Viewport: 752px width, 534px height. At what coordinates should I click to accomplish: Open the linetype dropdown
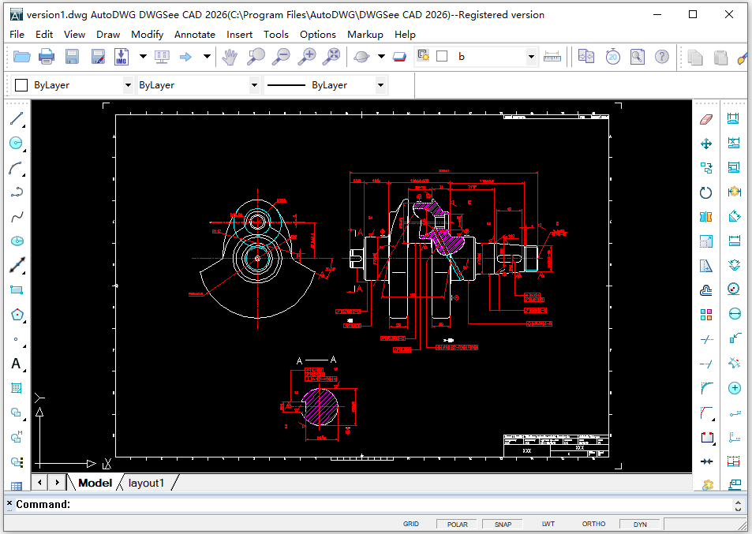pyautogui.click(x=380, y=84)
